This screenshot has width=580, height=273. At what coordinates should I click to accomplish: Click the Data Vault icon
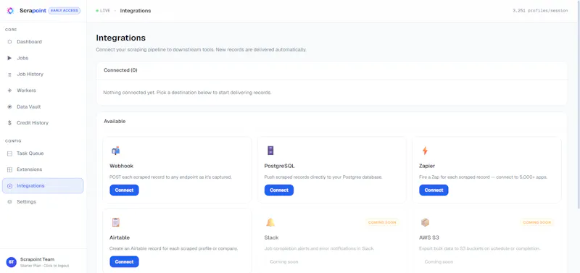[9, 106]
